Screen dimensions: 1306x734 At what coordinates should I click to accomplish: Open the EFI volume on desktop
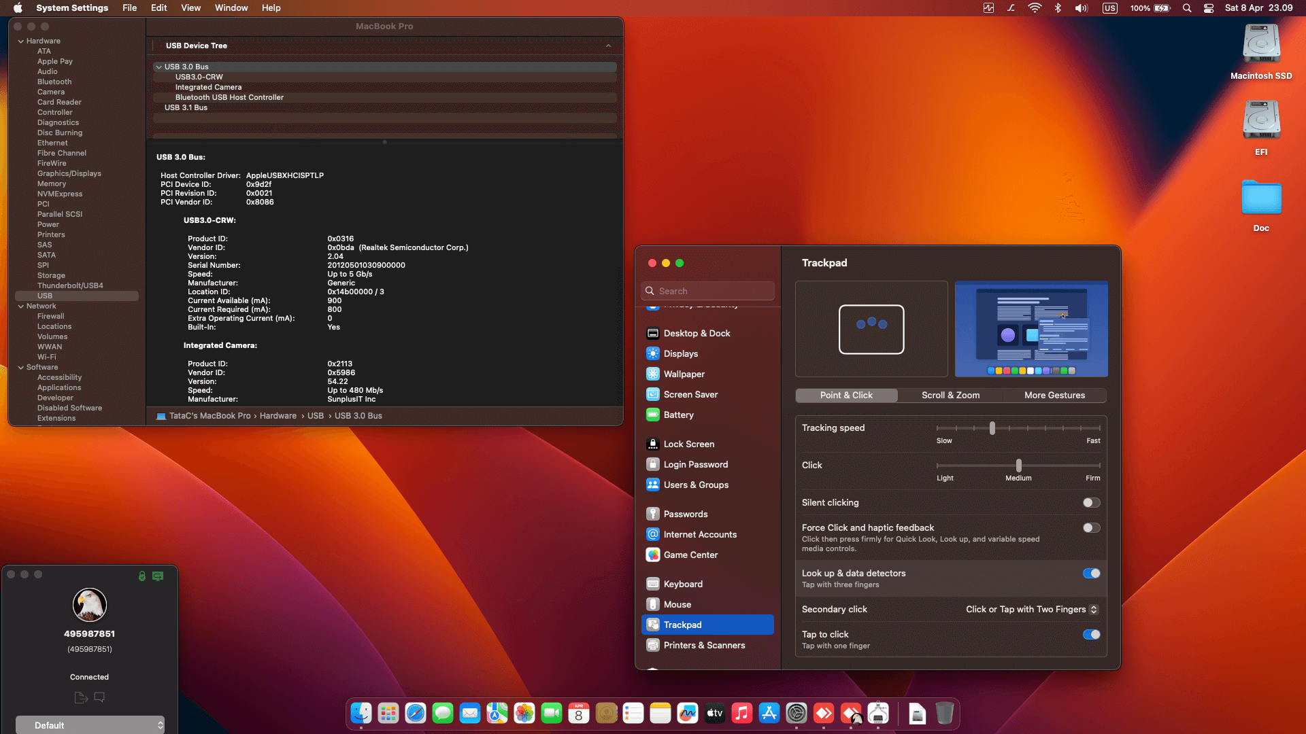[x=1261, y=128]
